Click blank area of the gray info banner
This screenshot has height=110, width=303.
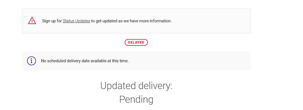pyautogui.click(x=189, y=61)
